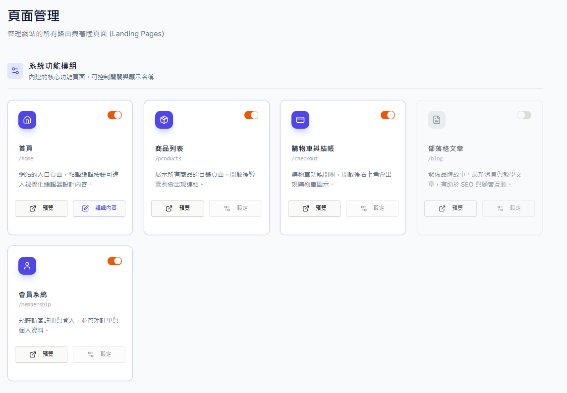Screen dimensions: 567x393
Task: Click the user icon on 會員系統 card
Action: click(27, 266)
